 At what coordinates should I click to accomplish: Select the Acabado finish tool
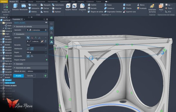coord(142,8)
